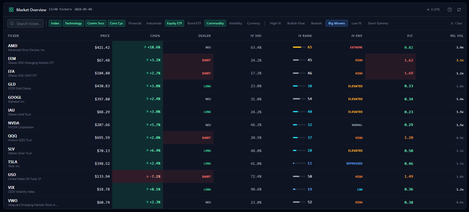Image resolution: width=469 pixels, height=212 pixels.
Task: Open the VWO ticker row
Action: coord(234,202)
